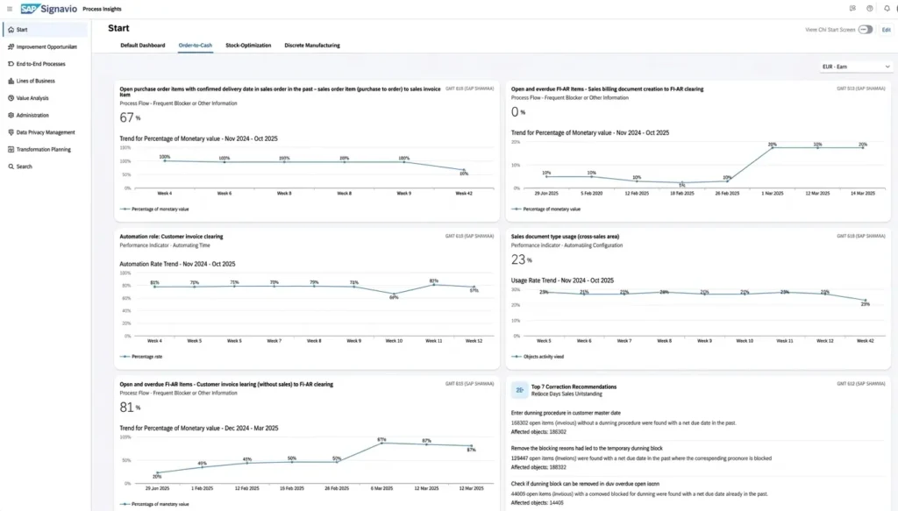Viewport: 898px width, 511px height.
Task: Toggle the legend entry in usage rate chart
Action: pyautogui.click(x=538, y=357)
